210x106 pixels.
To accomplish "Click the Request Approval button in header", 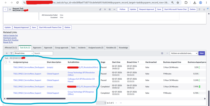I will point(146,9).
